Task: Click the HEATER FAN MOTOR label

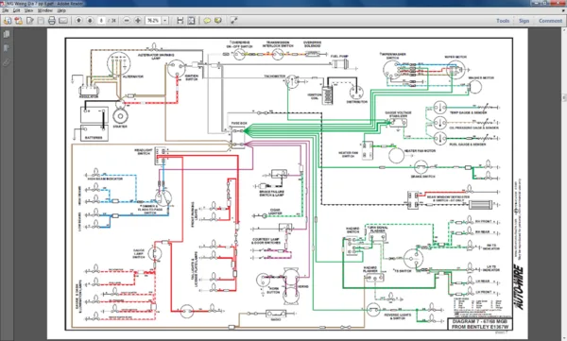Action: (x=420, y=151)
